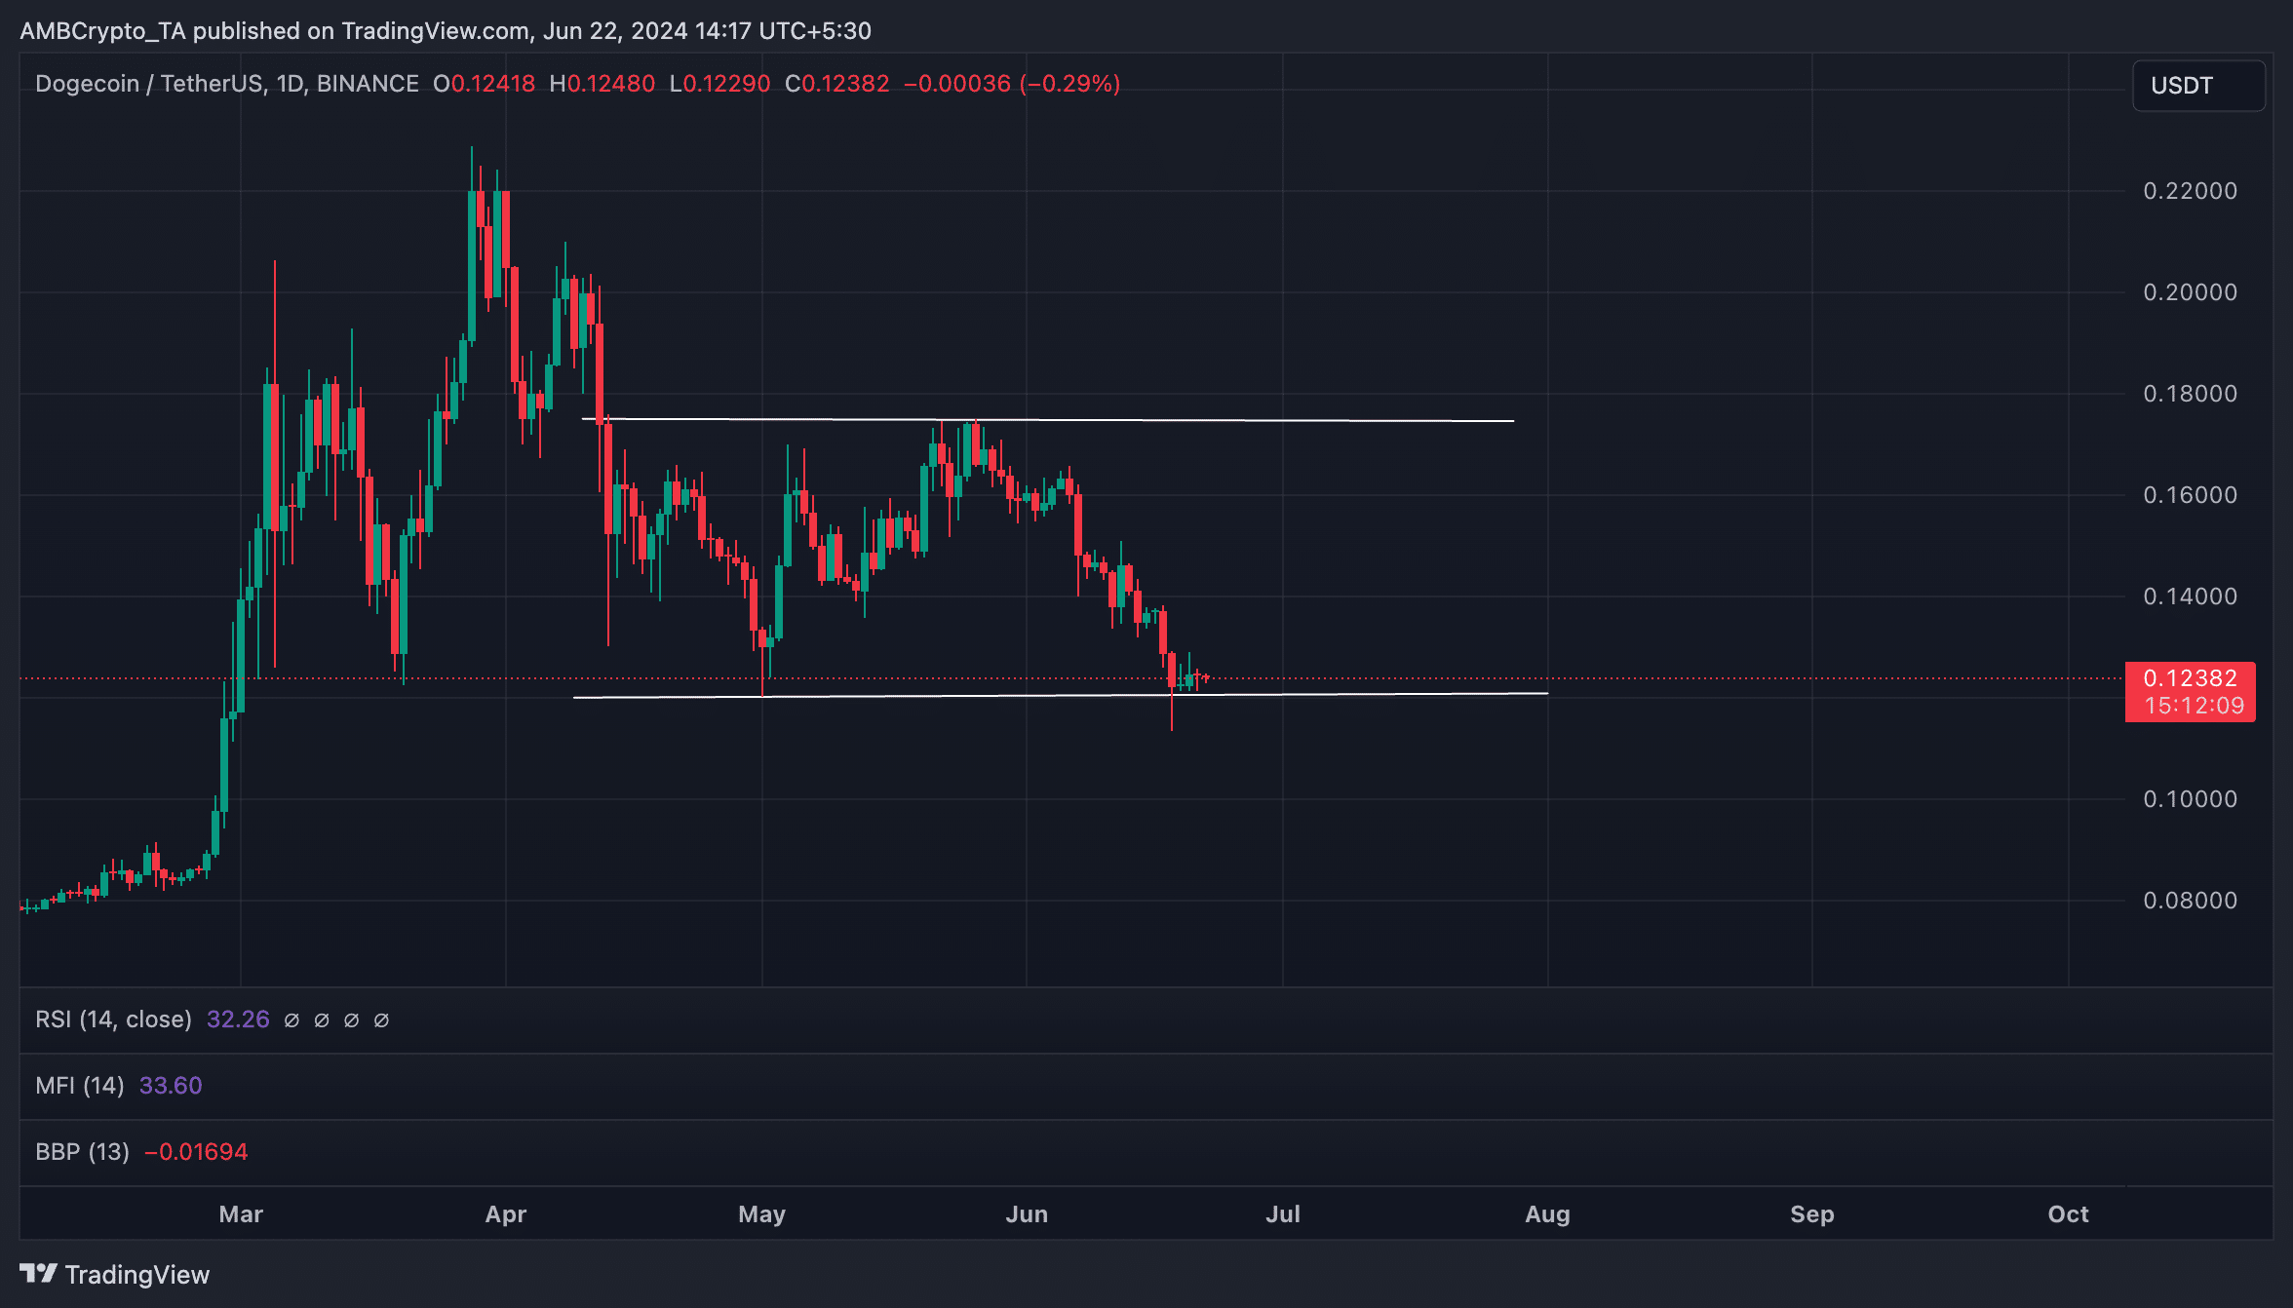This screenshot has height=1308, width=2293.
Task: Click the 0.22000 price axis label
Action: tap(2190, 191)
